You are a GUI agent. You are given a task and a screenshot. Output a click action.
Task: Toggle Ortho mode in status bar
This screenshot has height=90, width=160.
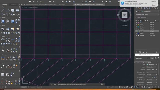click(x=124, y=87)
